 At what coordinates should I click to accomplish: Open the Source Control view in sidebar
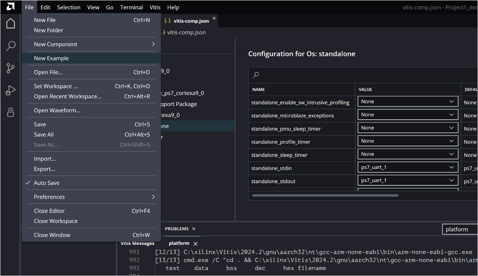coord(10,68)
